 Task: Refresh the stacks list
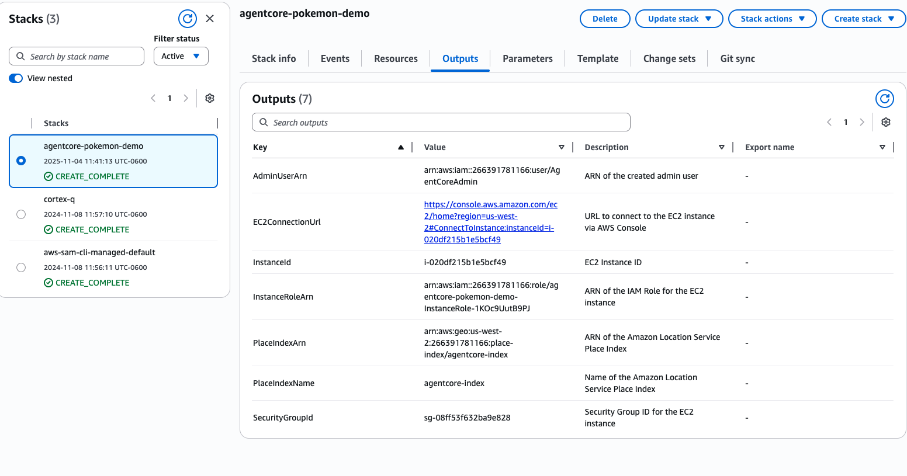pyautogui.click(x=187, y=19)
